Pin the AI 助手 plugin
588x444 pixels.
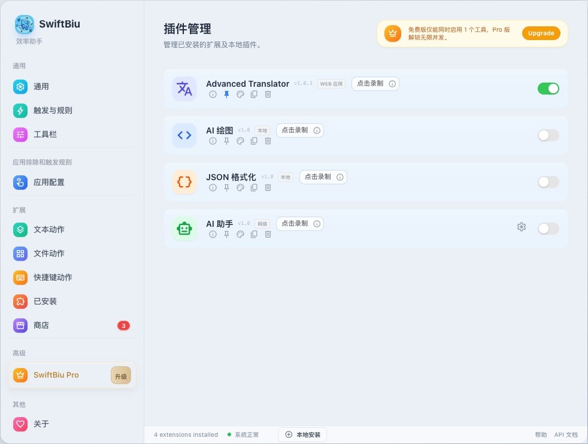point(226,234)
